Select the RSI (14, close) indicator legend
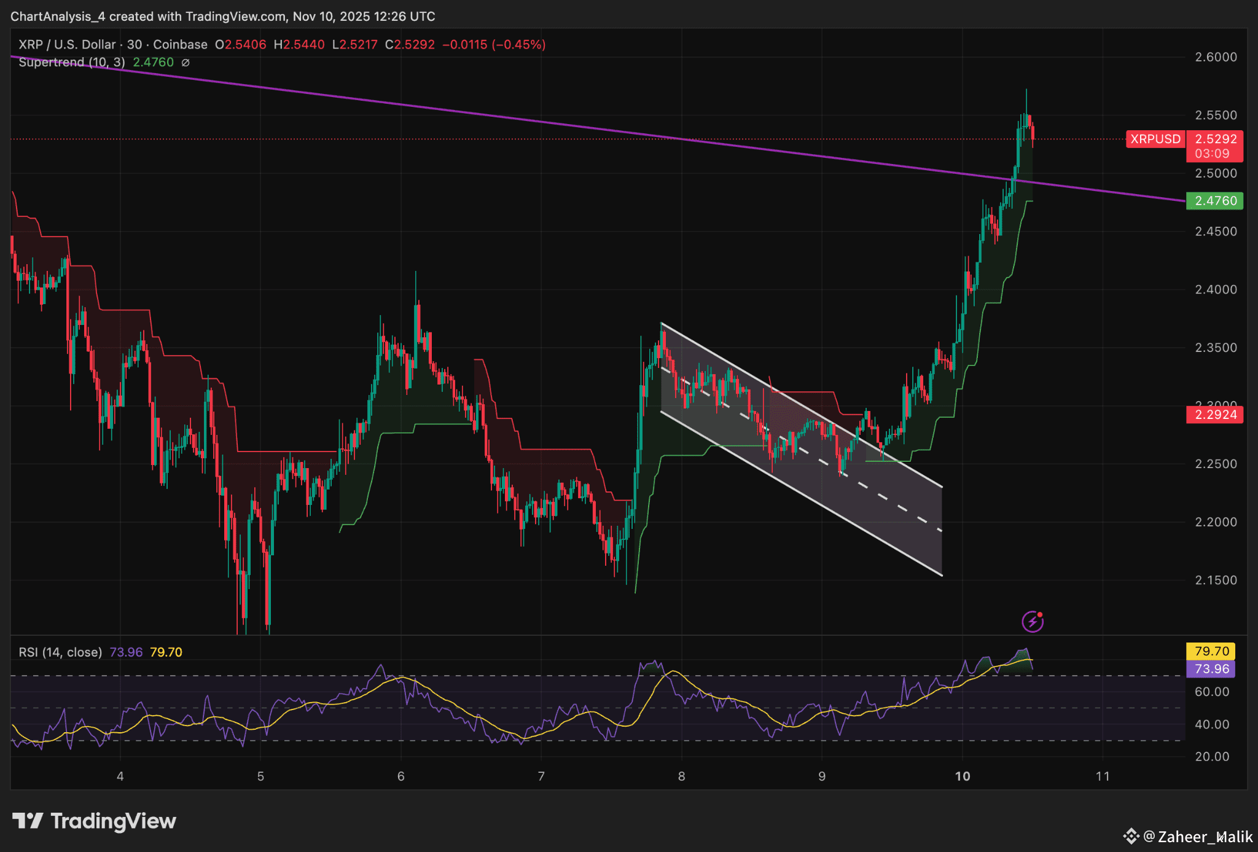The image size is (1258, 852). [60, 652]
